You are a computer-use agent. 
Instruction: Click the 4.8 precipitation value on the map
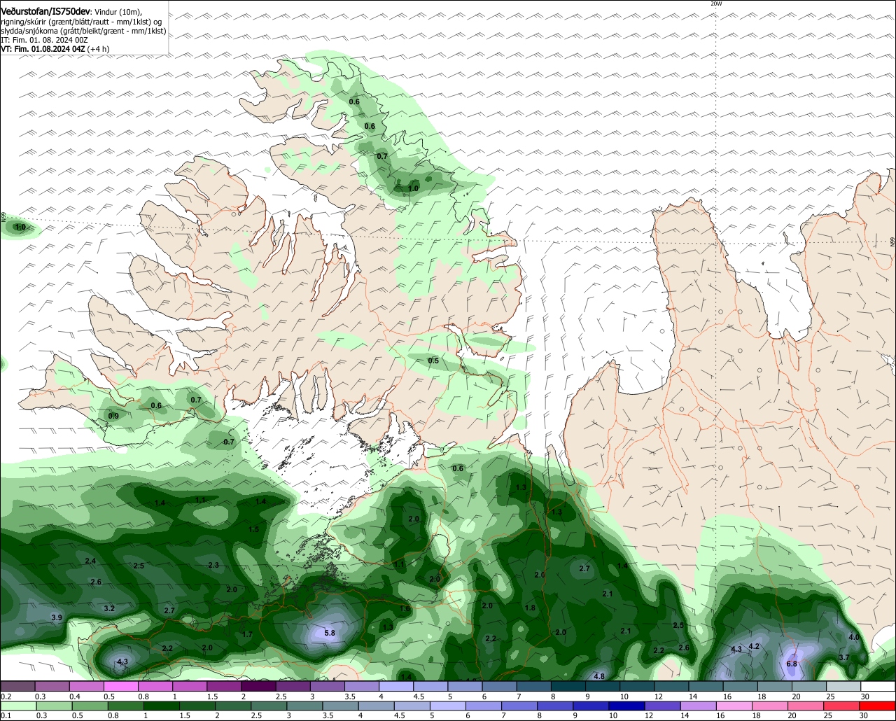pos(598,676)
